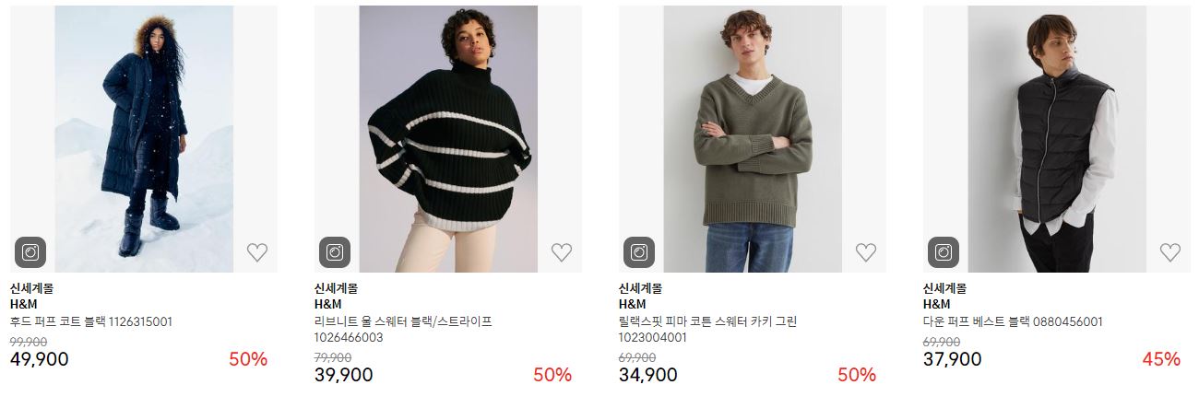Click camera icon on hooded puffer coat image

click(x=30, y=252)
